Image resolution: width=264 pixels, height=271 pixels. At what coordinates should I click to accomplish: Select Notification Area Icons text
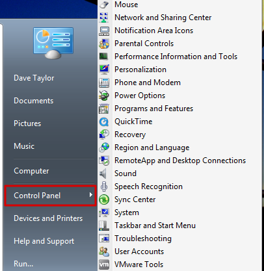tap(154, 31)
